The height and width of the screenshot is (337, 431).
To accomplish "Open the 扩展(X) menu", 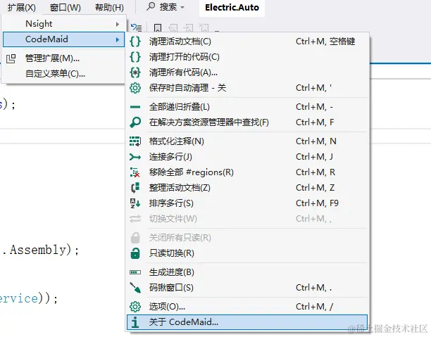I will pyautogui.click(x=21, y=8).
